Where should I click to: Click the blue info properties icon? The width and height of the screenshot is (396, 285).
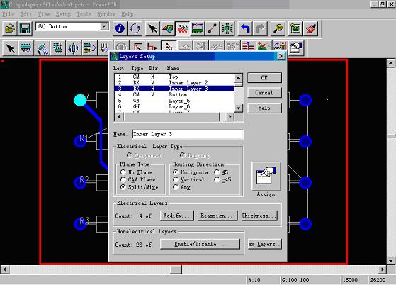(x=120, y=28)
